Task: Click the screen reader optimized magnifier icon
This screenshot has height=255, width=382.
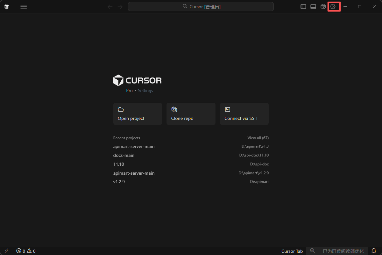Action: pos(313,251)
